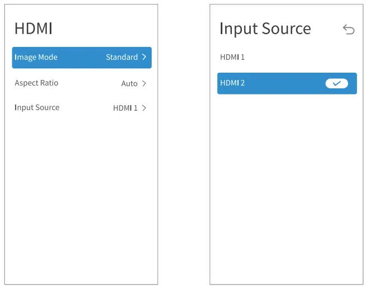Click blank area under HDMI menu rows
The image size is (371, 289).
click(81, 196)
